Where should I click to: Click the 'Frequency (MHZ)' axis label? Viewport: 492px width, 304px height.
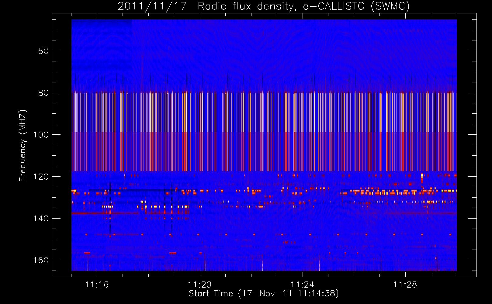click(x=23, y=146)
